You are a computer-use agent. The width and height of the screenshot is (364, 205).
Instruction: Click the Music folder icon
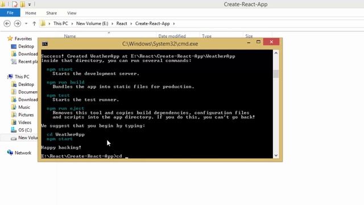click(x=14, y=107)
